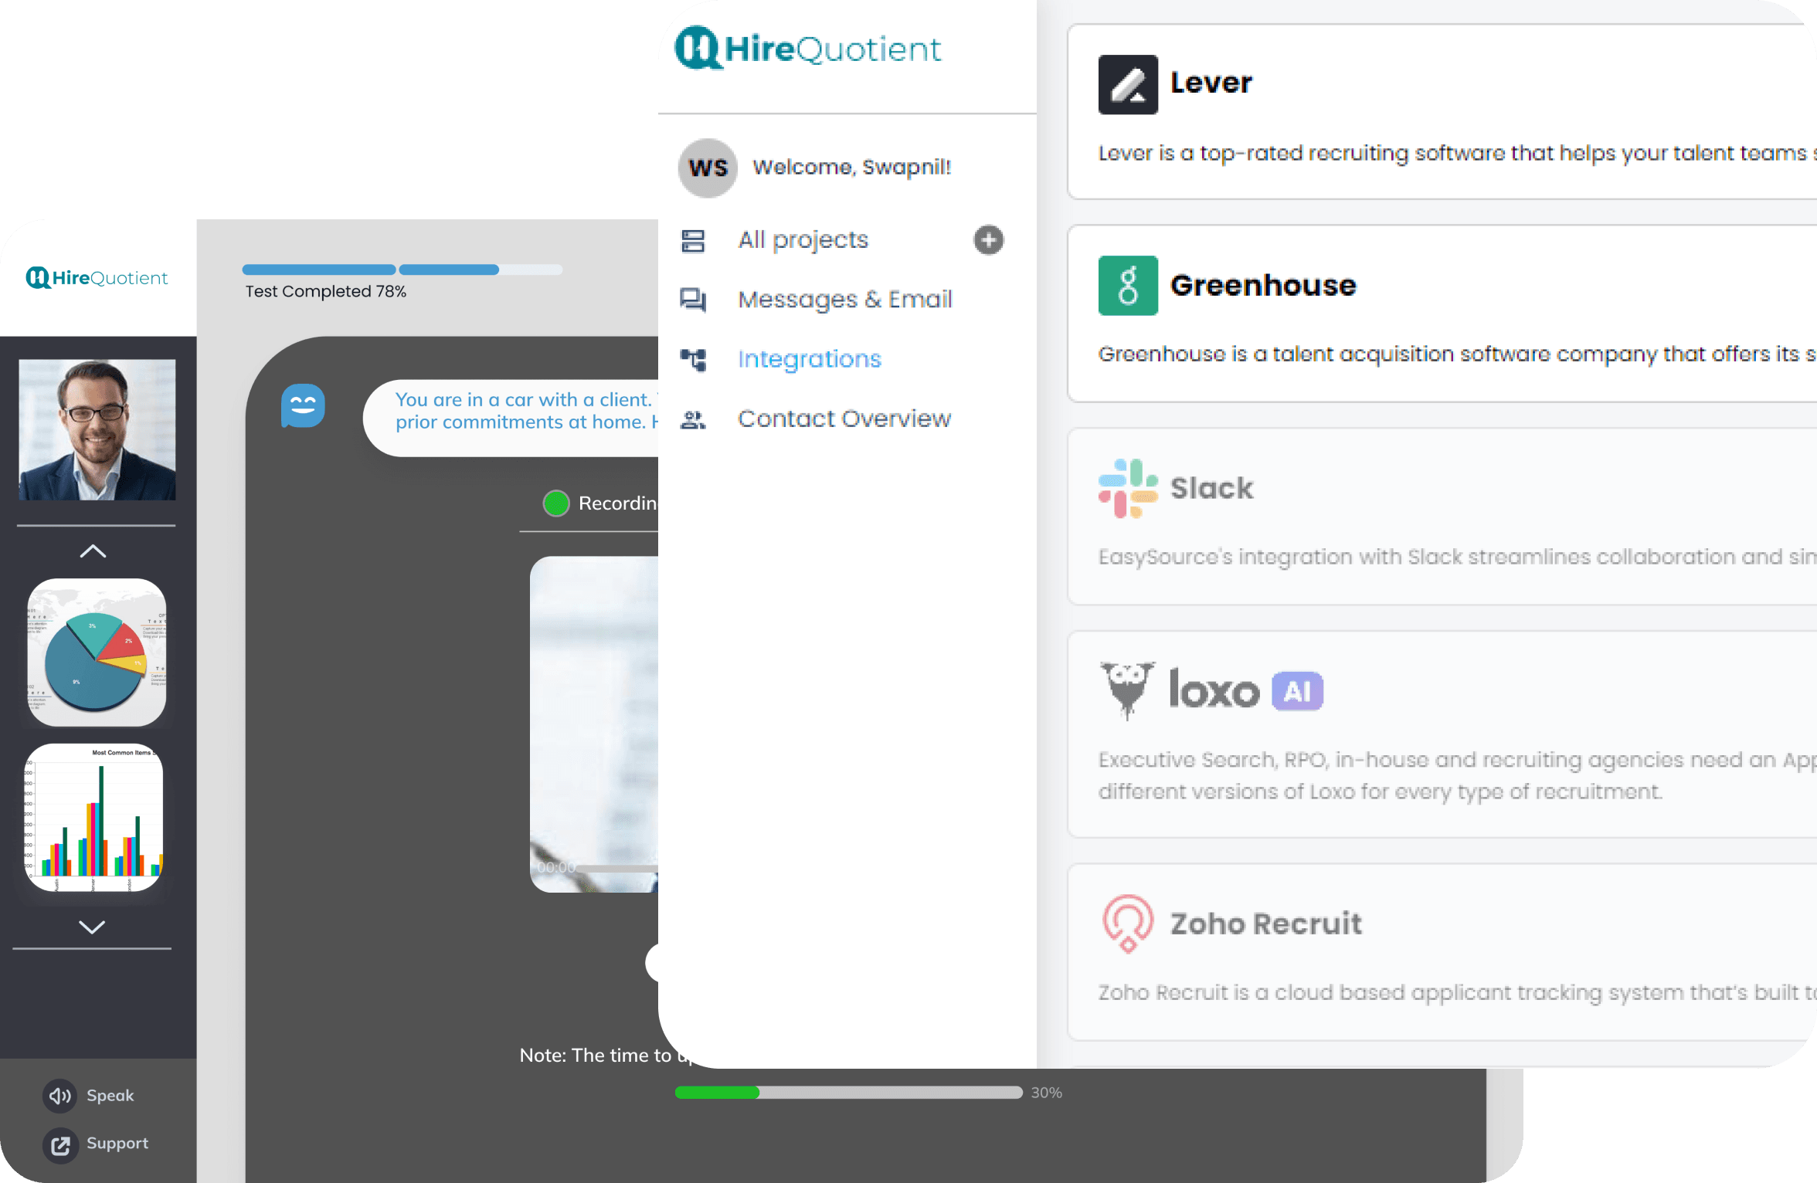
Task: Click the Lever description text
Action: point(1457,153)
